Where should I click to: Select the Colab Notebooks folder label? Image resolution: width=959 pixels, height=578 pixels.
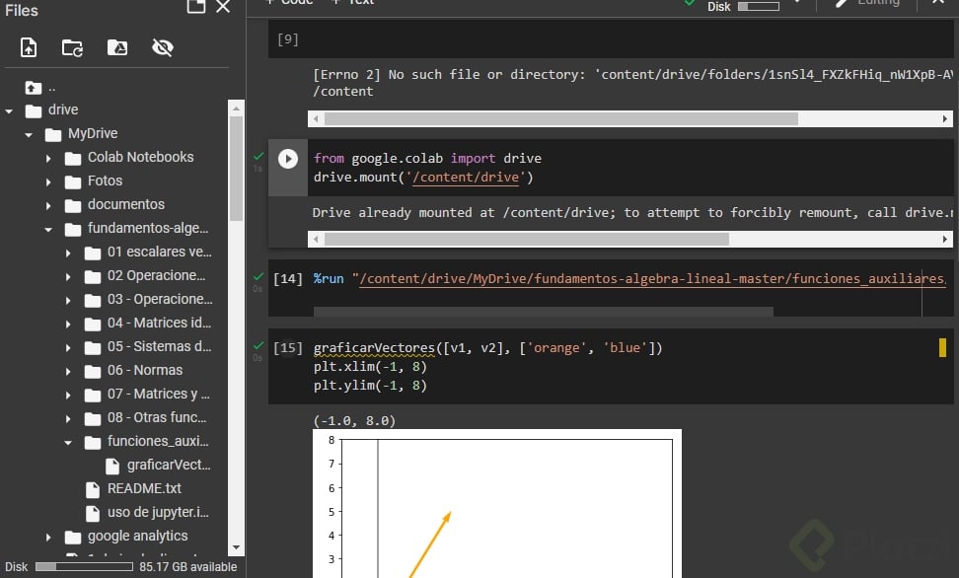coord(141,157)
